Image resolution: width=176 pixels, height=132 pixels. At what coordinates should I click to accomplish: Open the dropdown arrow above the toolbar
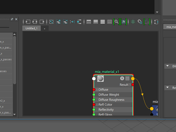(157, 12)
